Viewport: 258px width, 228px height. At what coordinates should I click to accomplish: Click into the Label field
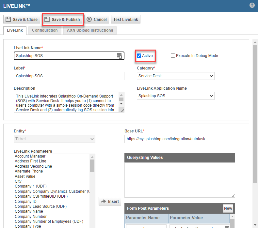point(69,76)
